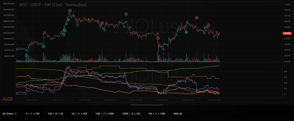
Task: Toggle the All Orders series
Action: 10,114
